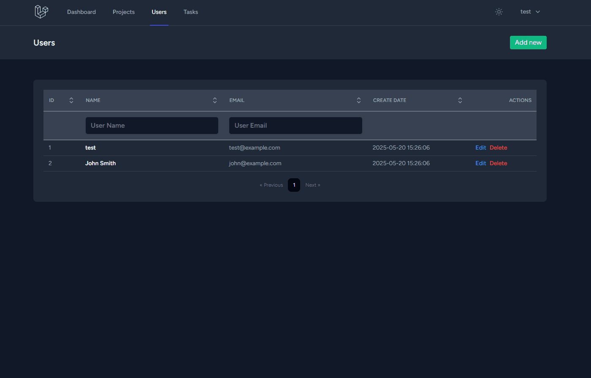Sort the table using the ID sort icon

tap(71, 100)
